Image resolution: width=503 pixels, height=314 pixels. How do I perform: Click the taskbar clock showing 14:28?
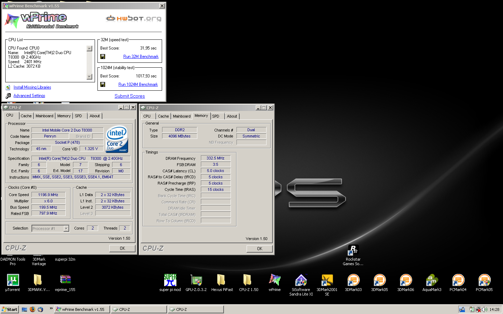pos(494,309)
